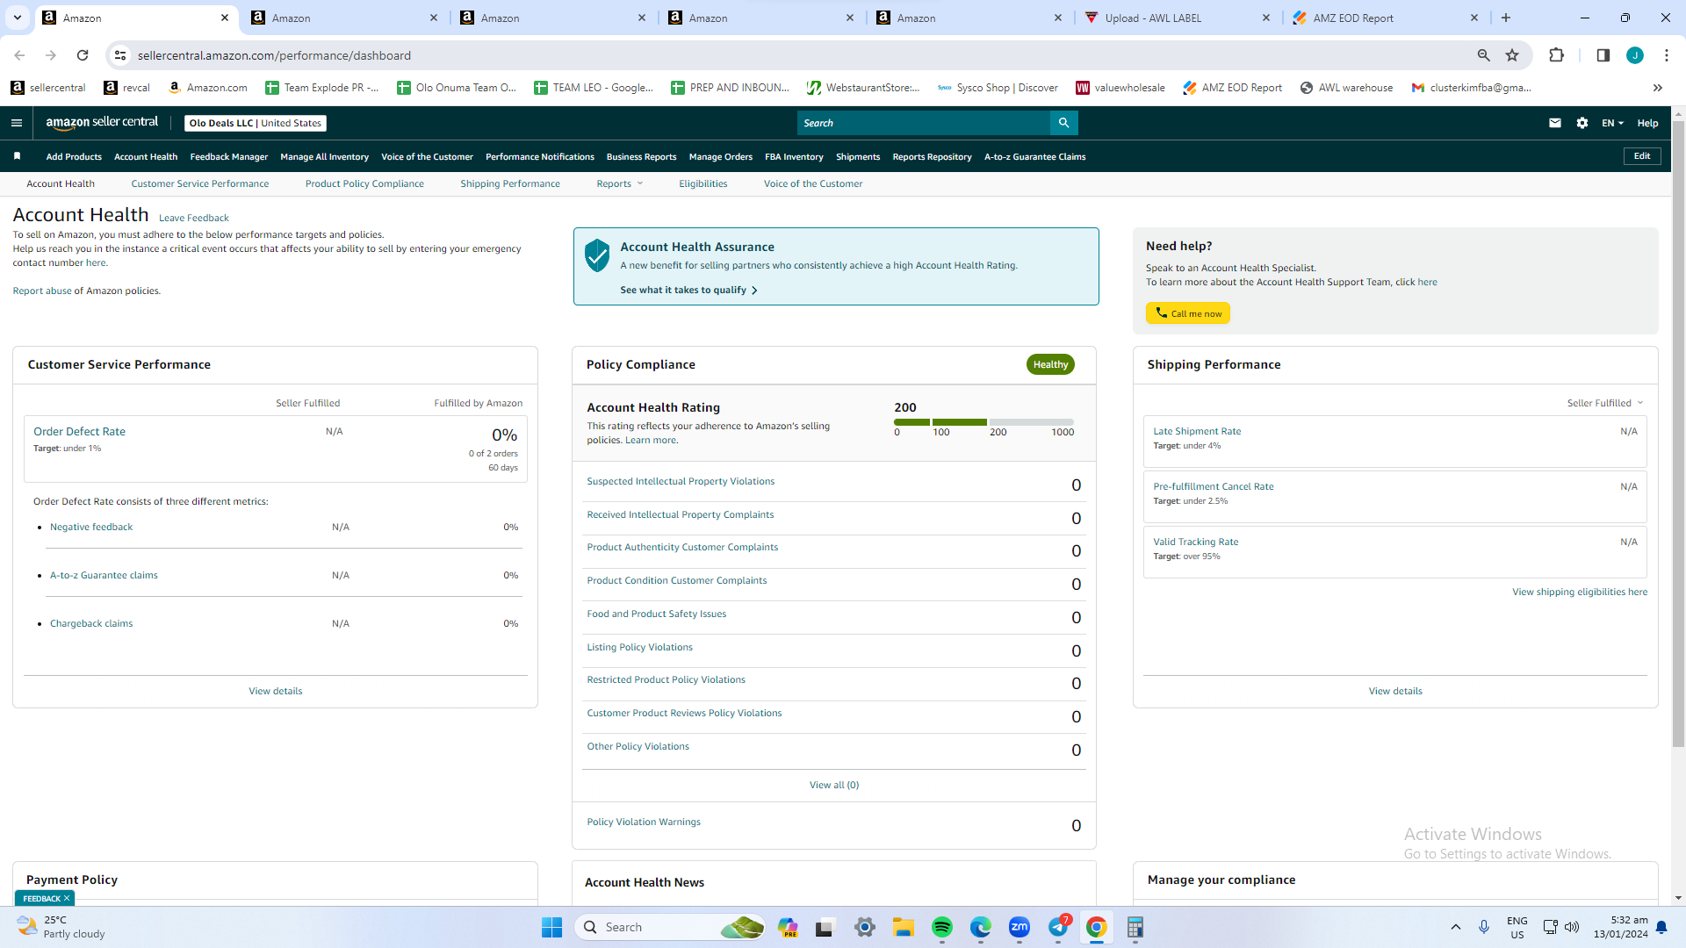Show hidden system tray icons
The image size is (1686, 948).
pos(1456,927)
